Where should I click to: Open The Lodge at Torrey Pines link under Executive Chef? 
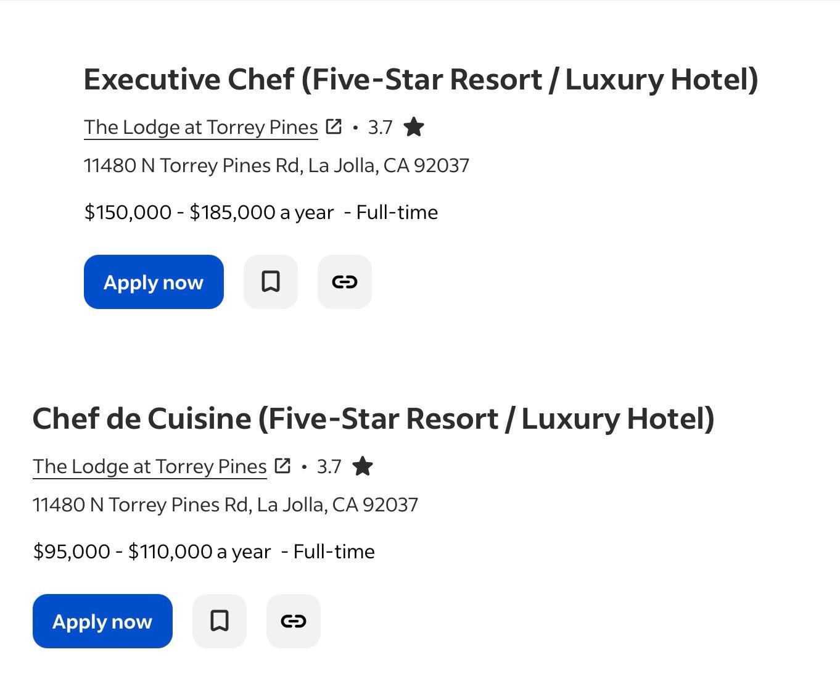[201, 127]
